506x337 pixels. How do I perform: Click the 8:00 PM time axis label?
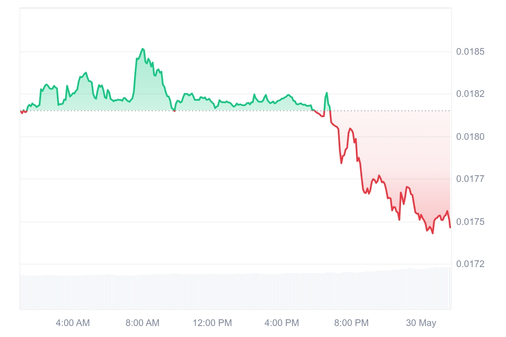pos(351,323)
